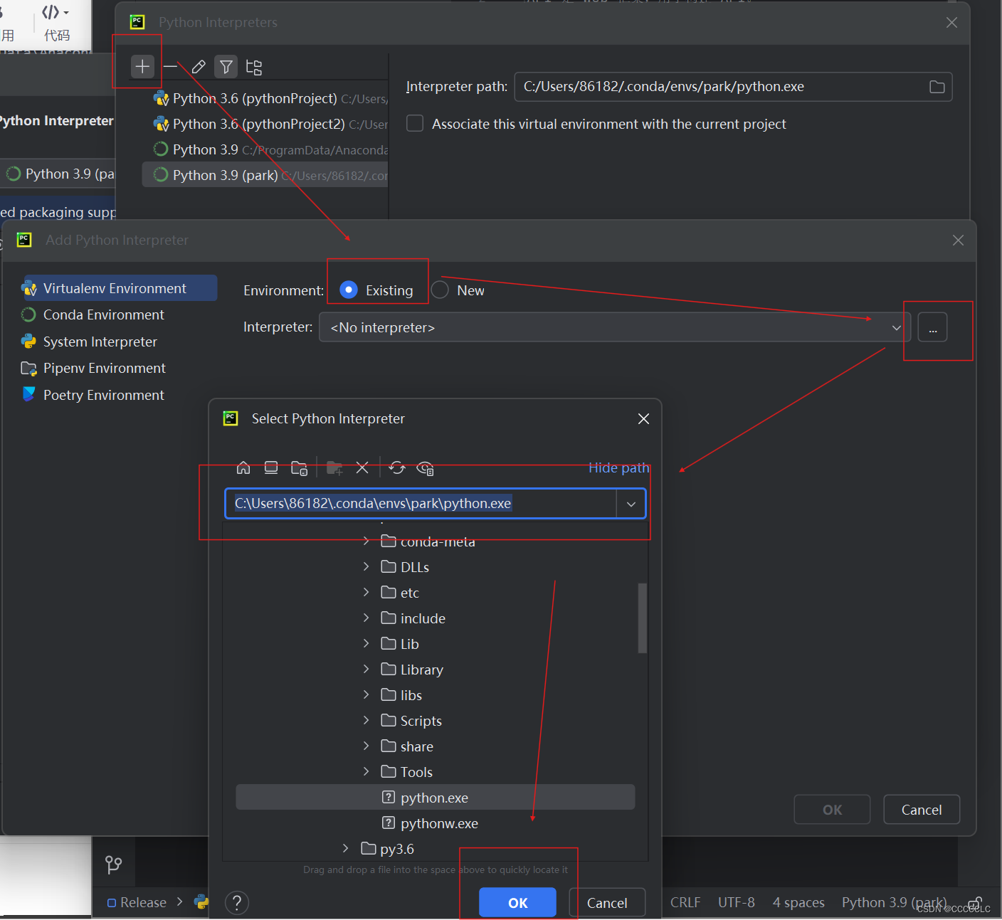The height and width of the screenshot is (920, 1002).
Task: Select the Existing environment radio button
Action: coord(349,290)
